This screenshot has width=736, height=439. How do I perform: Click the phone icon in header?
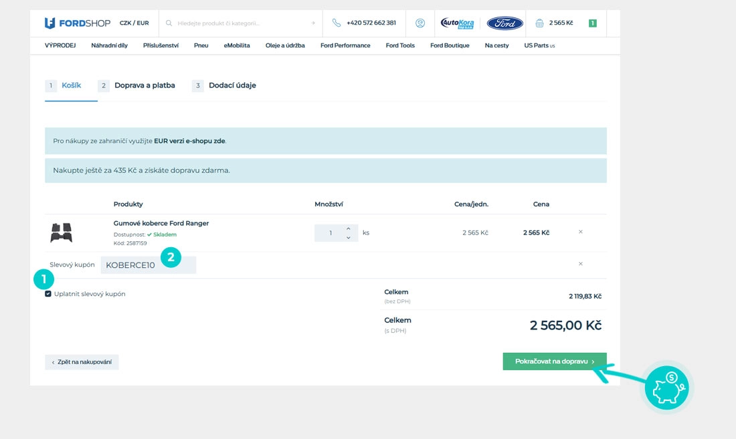337,23
